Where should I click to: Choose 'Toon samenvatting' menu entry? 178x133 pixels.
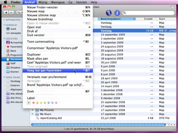coord(58,42)
